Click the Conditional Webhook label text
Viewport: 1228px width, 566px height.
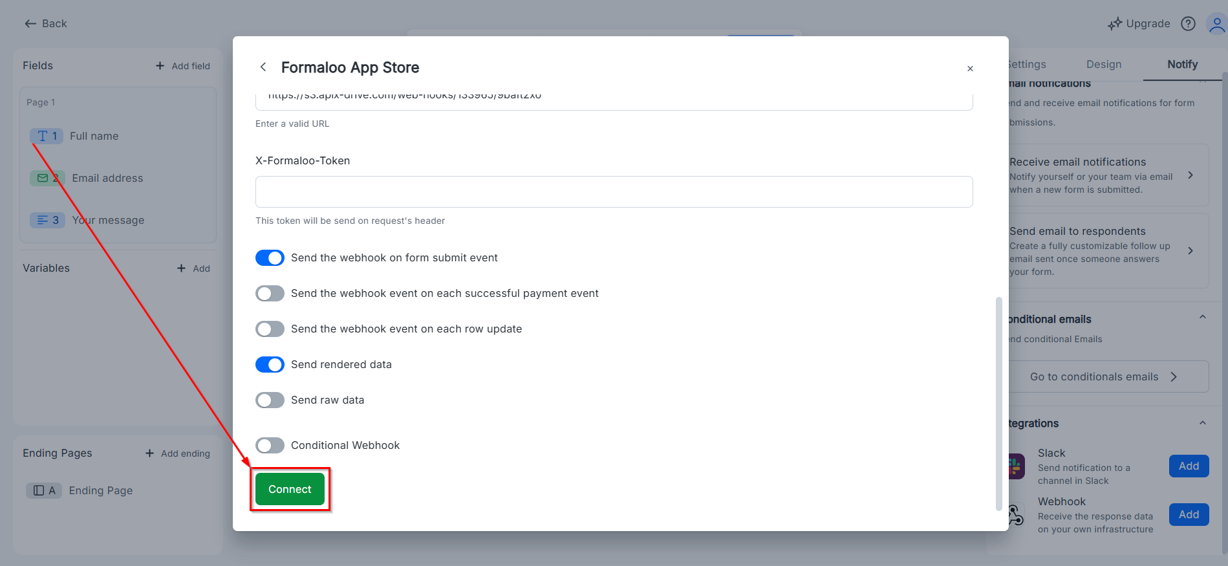[x=345, y=446]
